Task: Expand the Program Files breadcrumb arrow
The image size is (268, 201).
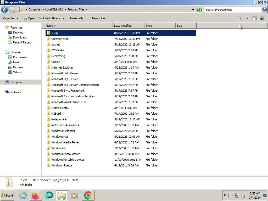Action: (x=87, y=10)
